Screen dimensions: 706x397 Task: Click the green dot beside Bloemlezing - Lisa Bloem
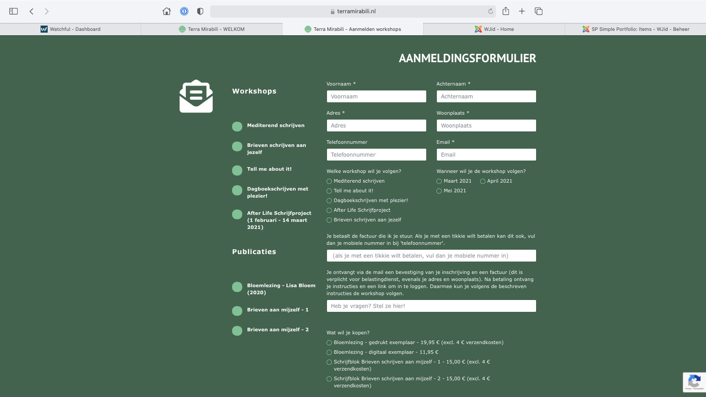[x=237, y=287]
